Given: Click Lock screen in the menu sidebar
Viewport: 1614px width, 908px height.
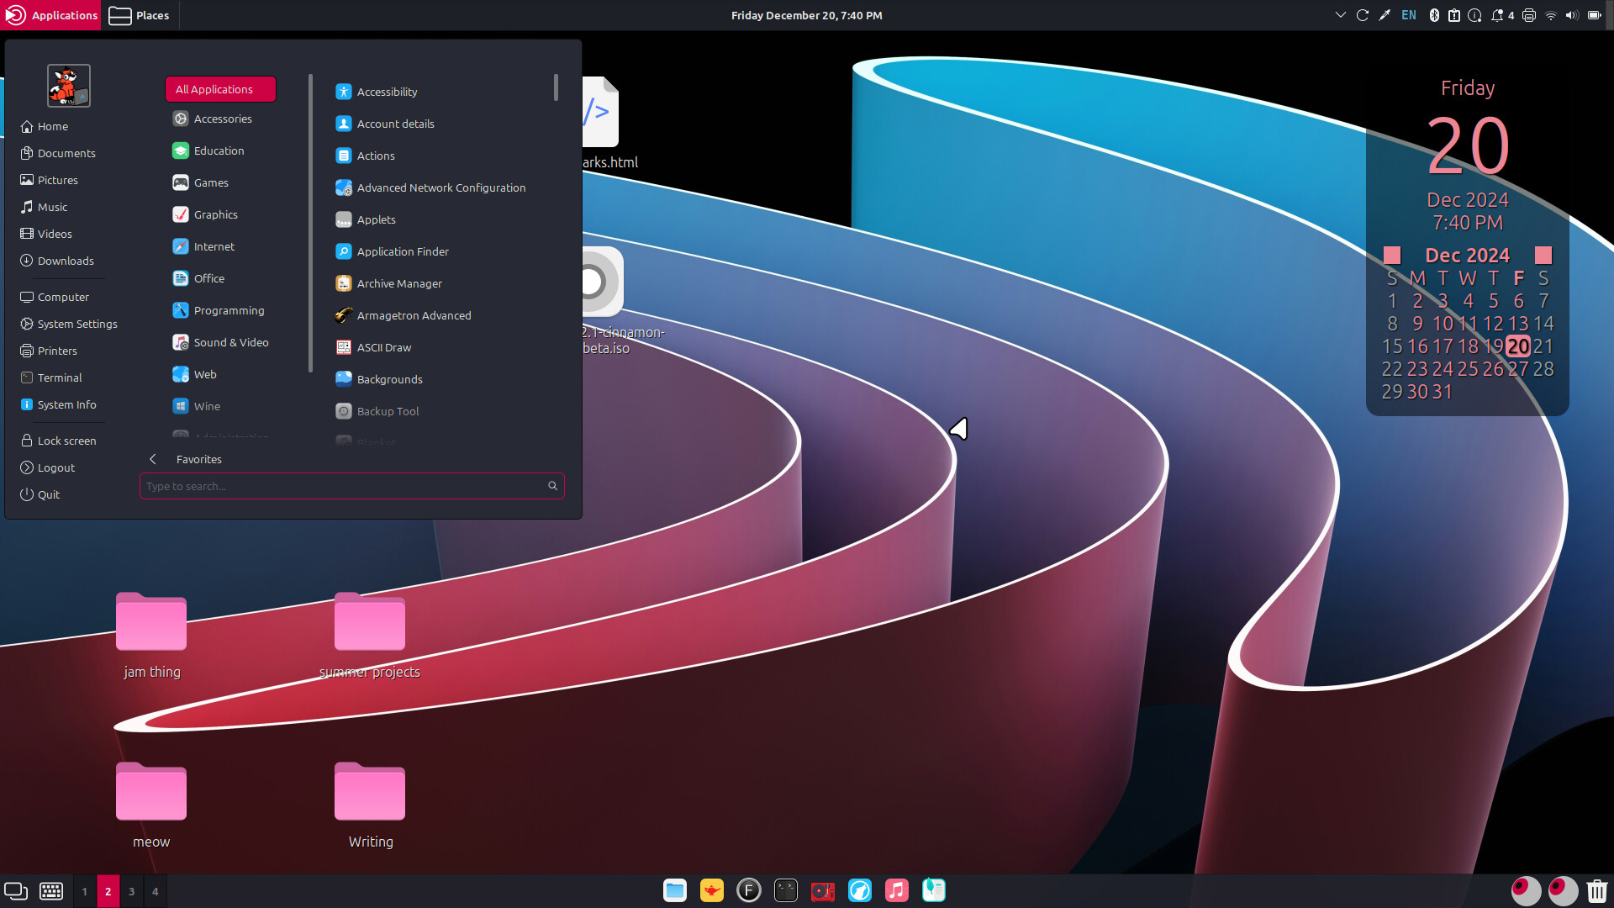Looking at the screenshot, I should pos(66,441).
